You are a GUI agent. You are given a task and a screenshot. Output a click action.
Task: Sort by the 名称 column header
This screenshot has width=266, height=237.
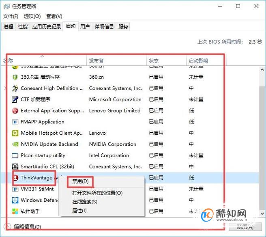[x=45, y=60]
